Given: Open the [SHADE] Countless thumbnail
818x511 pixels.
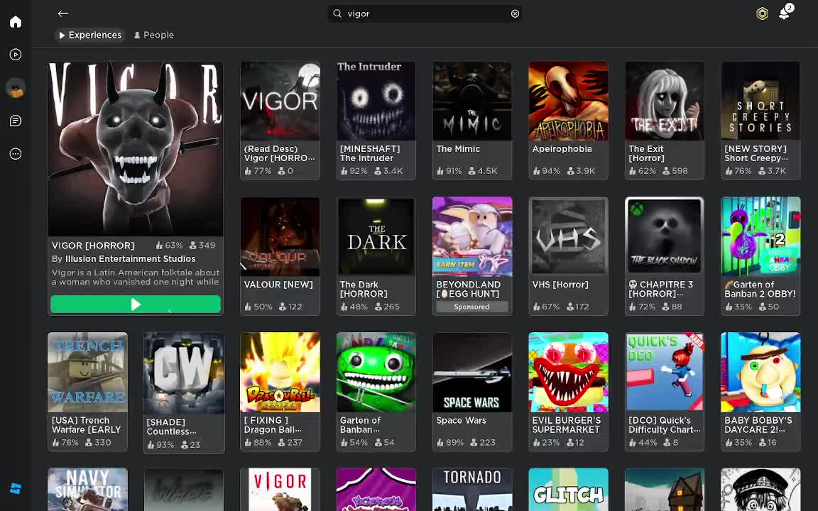Looking at the screenshot, I should click(184, 373).
